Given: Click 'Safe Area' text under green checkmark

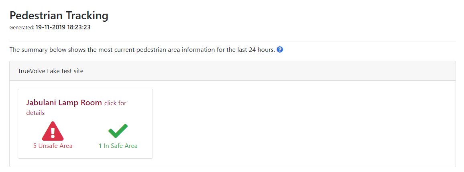Looking at the screenshot, I should (x=123, y=145).
